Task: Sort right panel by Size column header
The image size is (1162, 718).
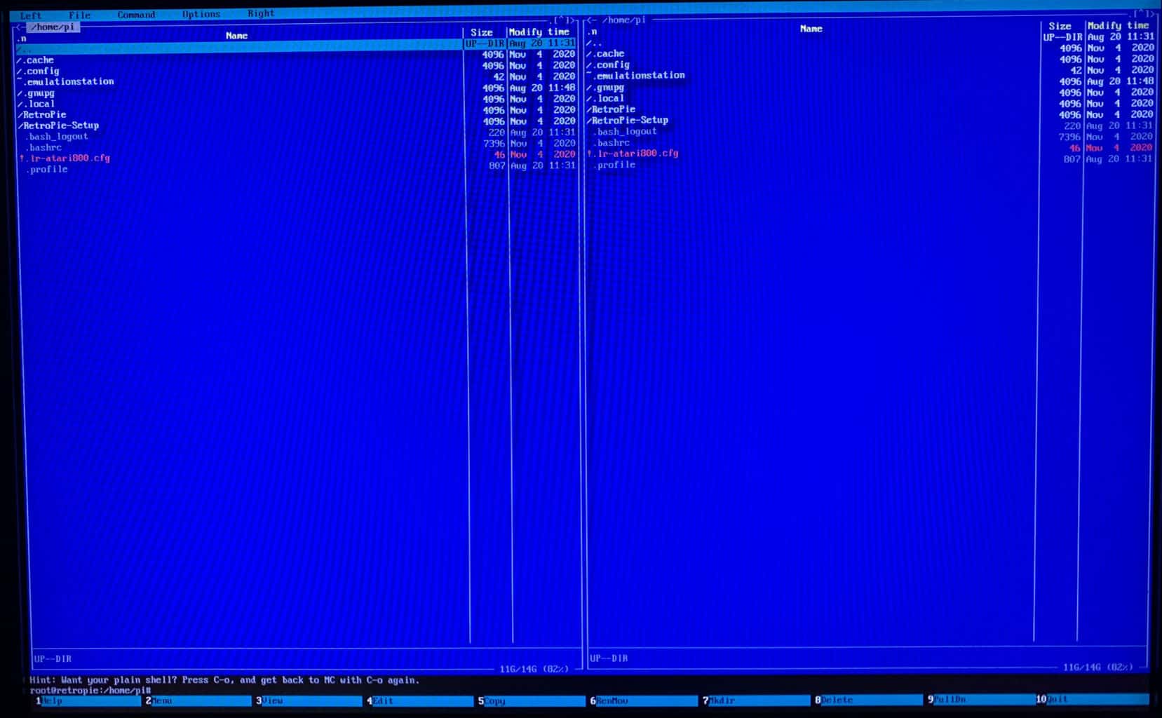Action: (1060, 26)
